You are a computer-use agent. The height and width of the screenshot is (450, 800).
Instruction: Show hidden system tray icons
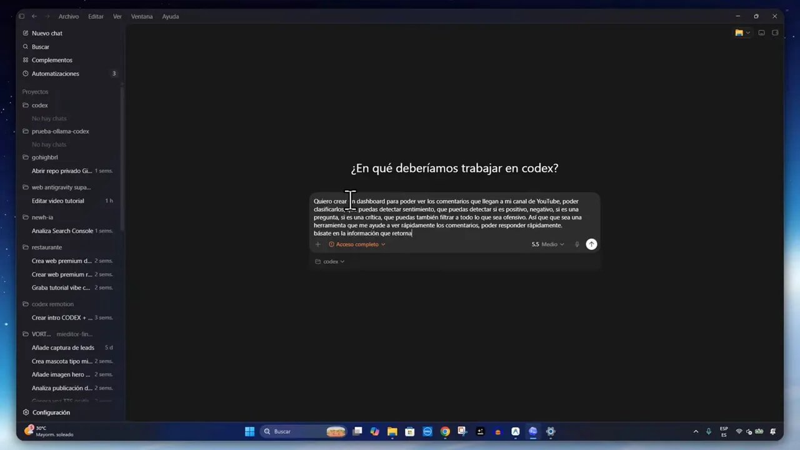[696, 431]
